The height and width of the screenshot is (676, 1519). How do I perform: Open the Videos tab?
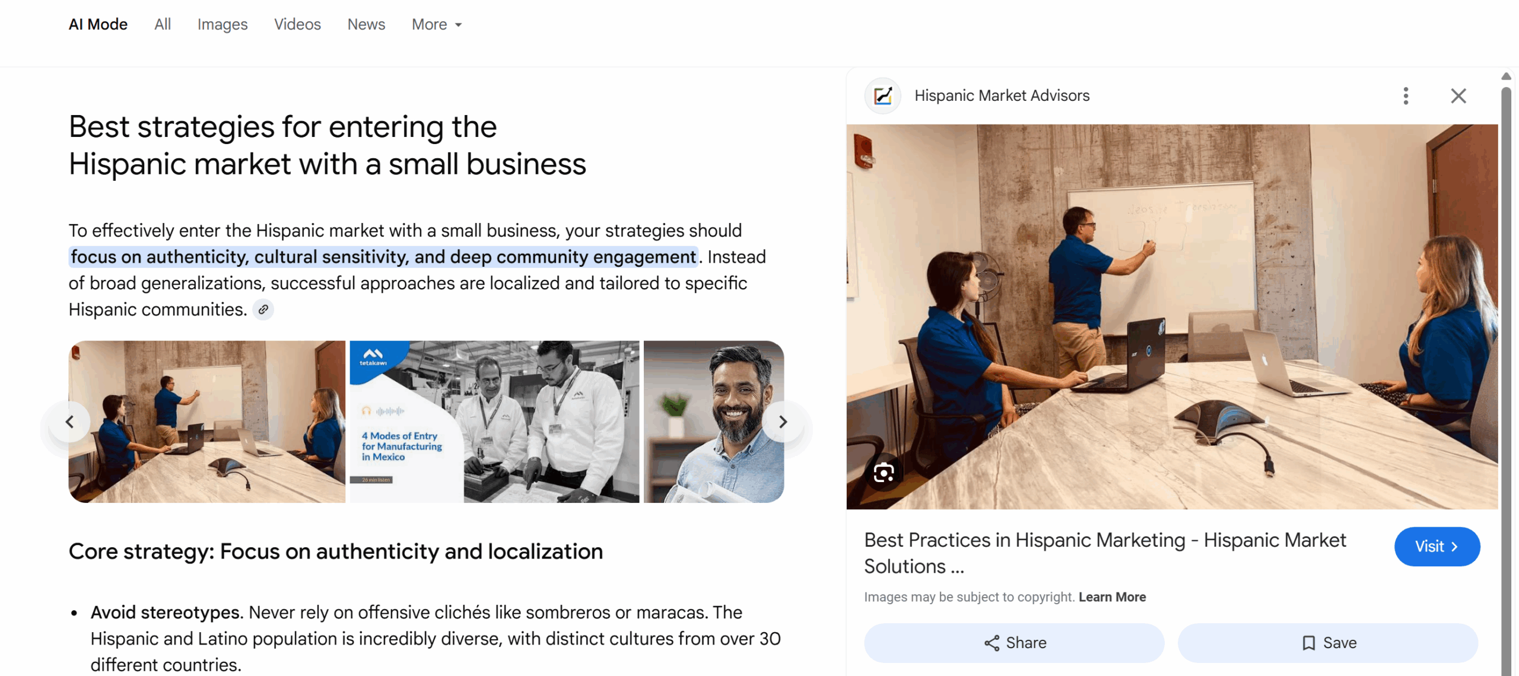(297, 24)
